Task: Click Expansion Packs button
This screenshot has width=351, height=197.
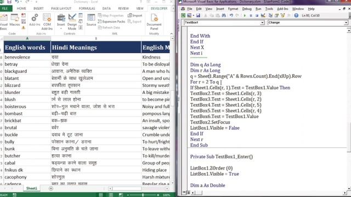Action: 111,21
